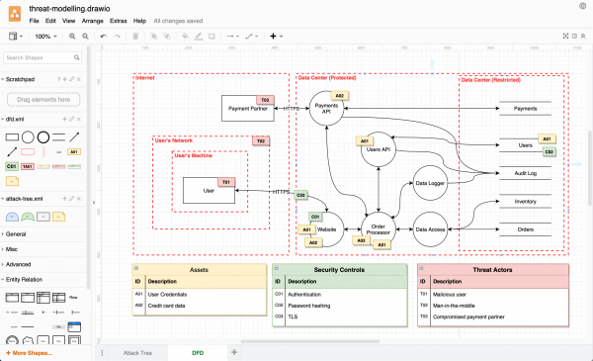Select the DFD page tab
This screenshot has width=593, height=361.
198,353
